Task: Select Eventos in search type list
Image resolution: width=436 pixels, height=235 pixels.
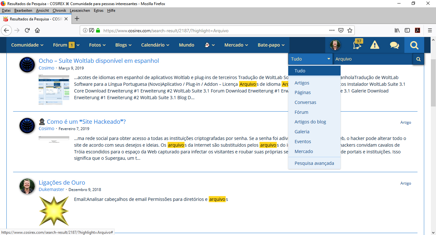Action: [x=314, y=142]
